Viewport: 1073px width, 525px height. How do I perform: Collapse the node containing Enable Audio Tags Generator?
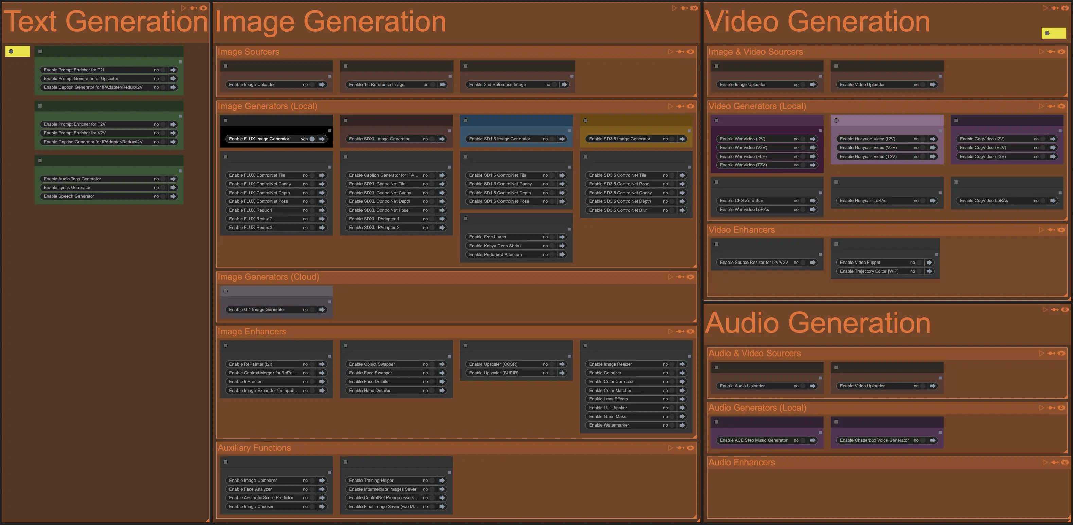click(x=40, y=160)
